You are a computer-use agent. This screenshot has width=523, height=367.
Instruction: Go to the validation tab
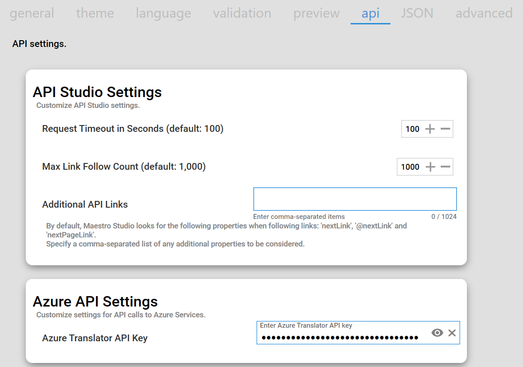pos(242,14)
